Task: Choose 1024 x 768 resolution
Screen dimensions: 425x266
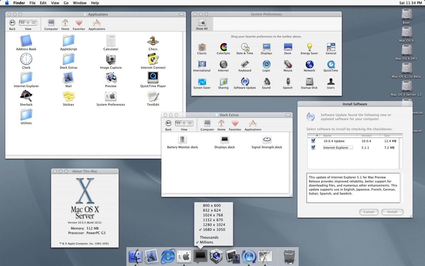Action: [213, 215]
